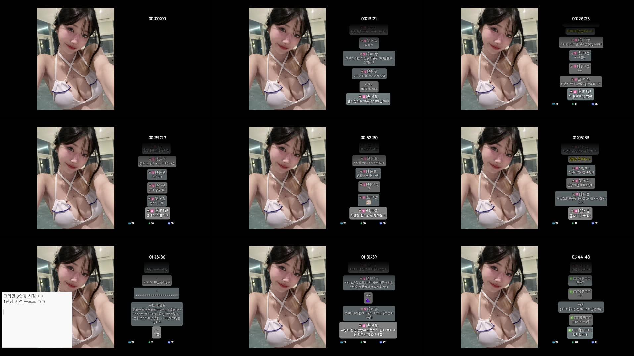Click the blue viewer count icon showing 22
Screen dimensions: 634x356
[129, 223]
